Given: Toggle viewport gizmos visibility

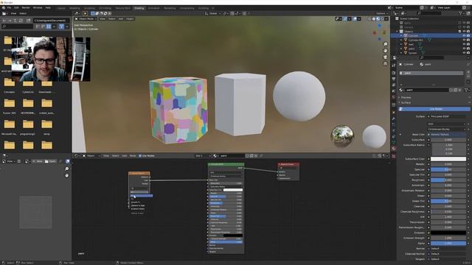Looking at the screenshot, I should (x=345, y=18).
